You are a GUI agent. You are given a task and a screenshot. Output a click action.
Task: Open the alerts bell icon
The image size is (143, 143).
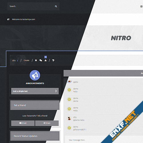(x=36, y=60)
